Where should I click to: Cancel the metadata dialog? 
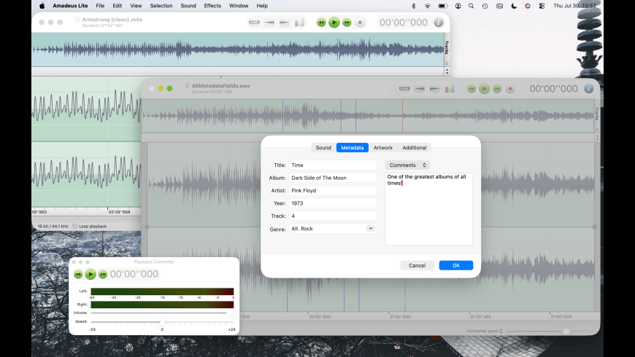click(x=417, y=265)
